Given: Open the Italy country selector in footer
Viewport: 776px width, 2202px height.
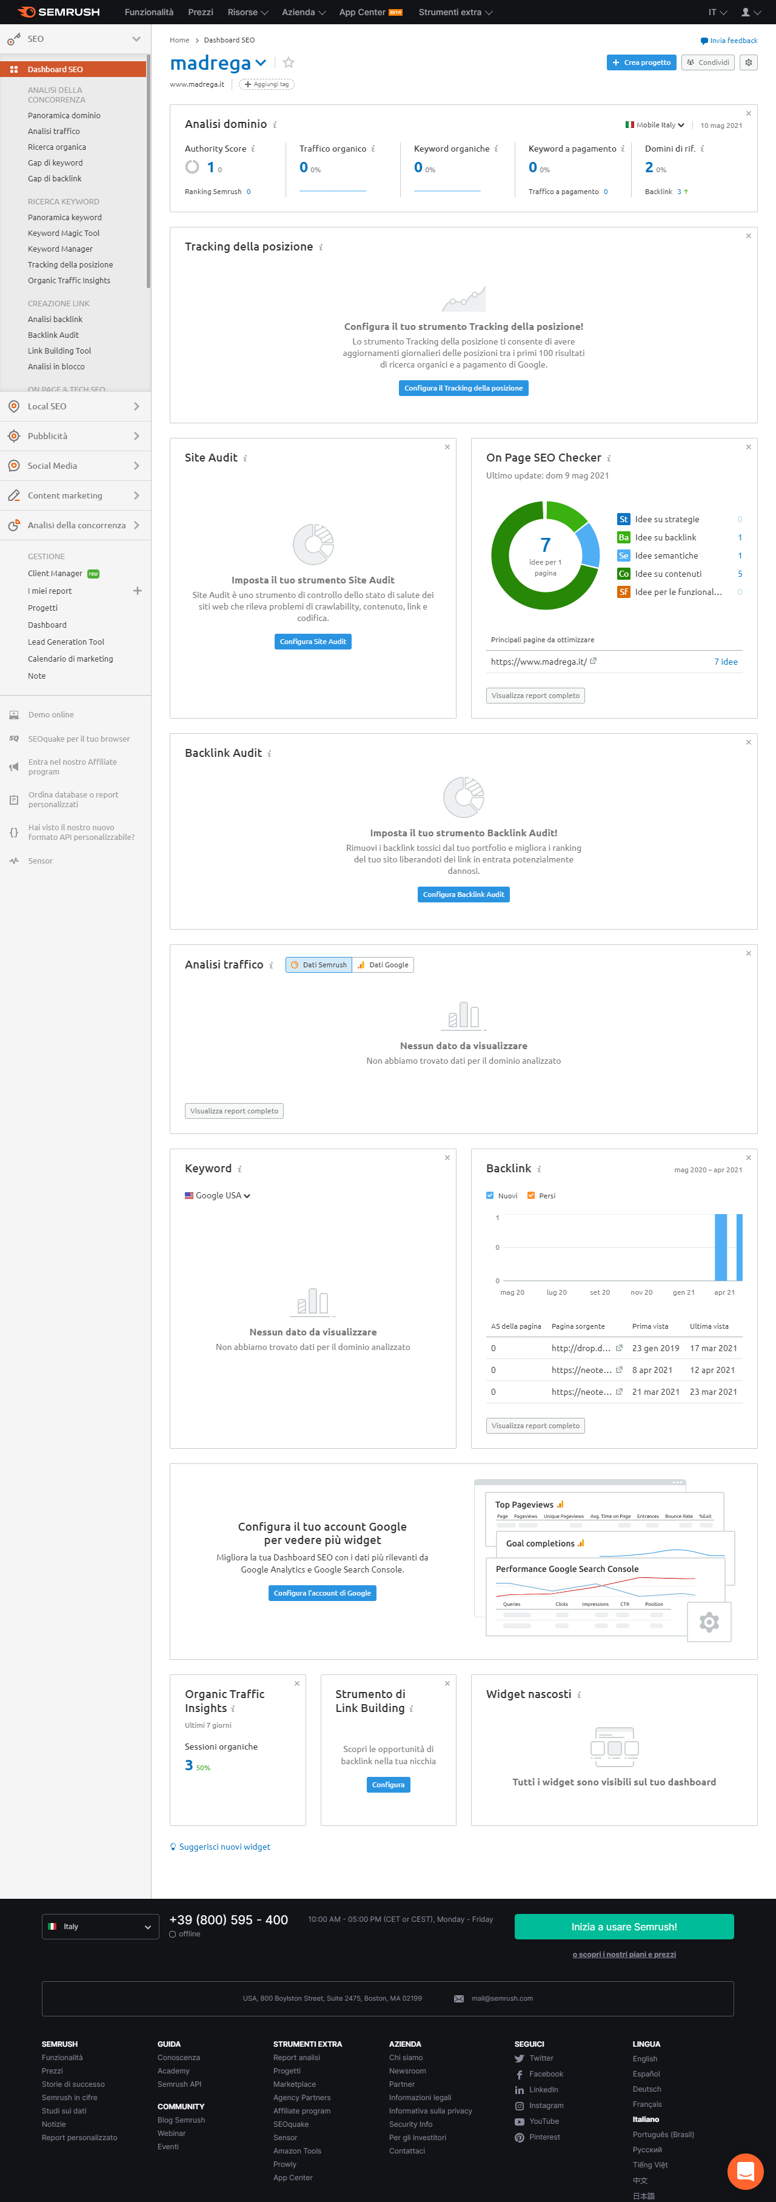Looking at the screenshot, I should click(x=100, y=1927).
